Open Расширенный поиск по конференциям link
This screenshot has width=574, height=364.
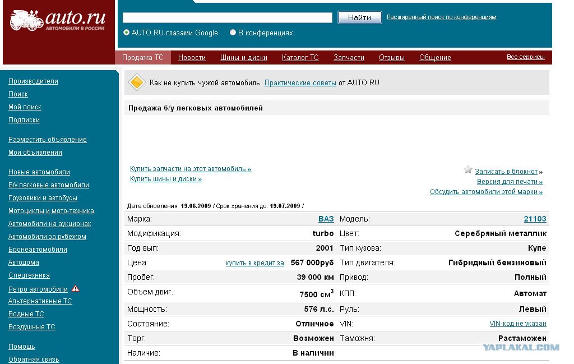(442, 17)
